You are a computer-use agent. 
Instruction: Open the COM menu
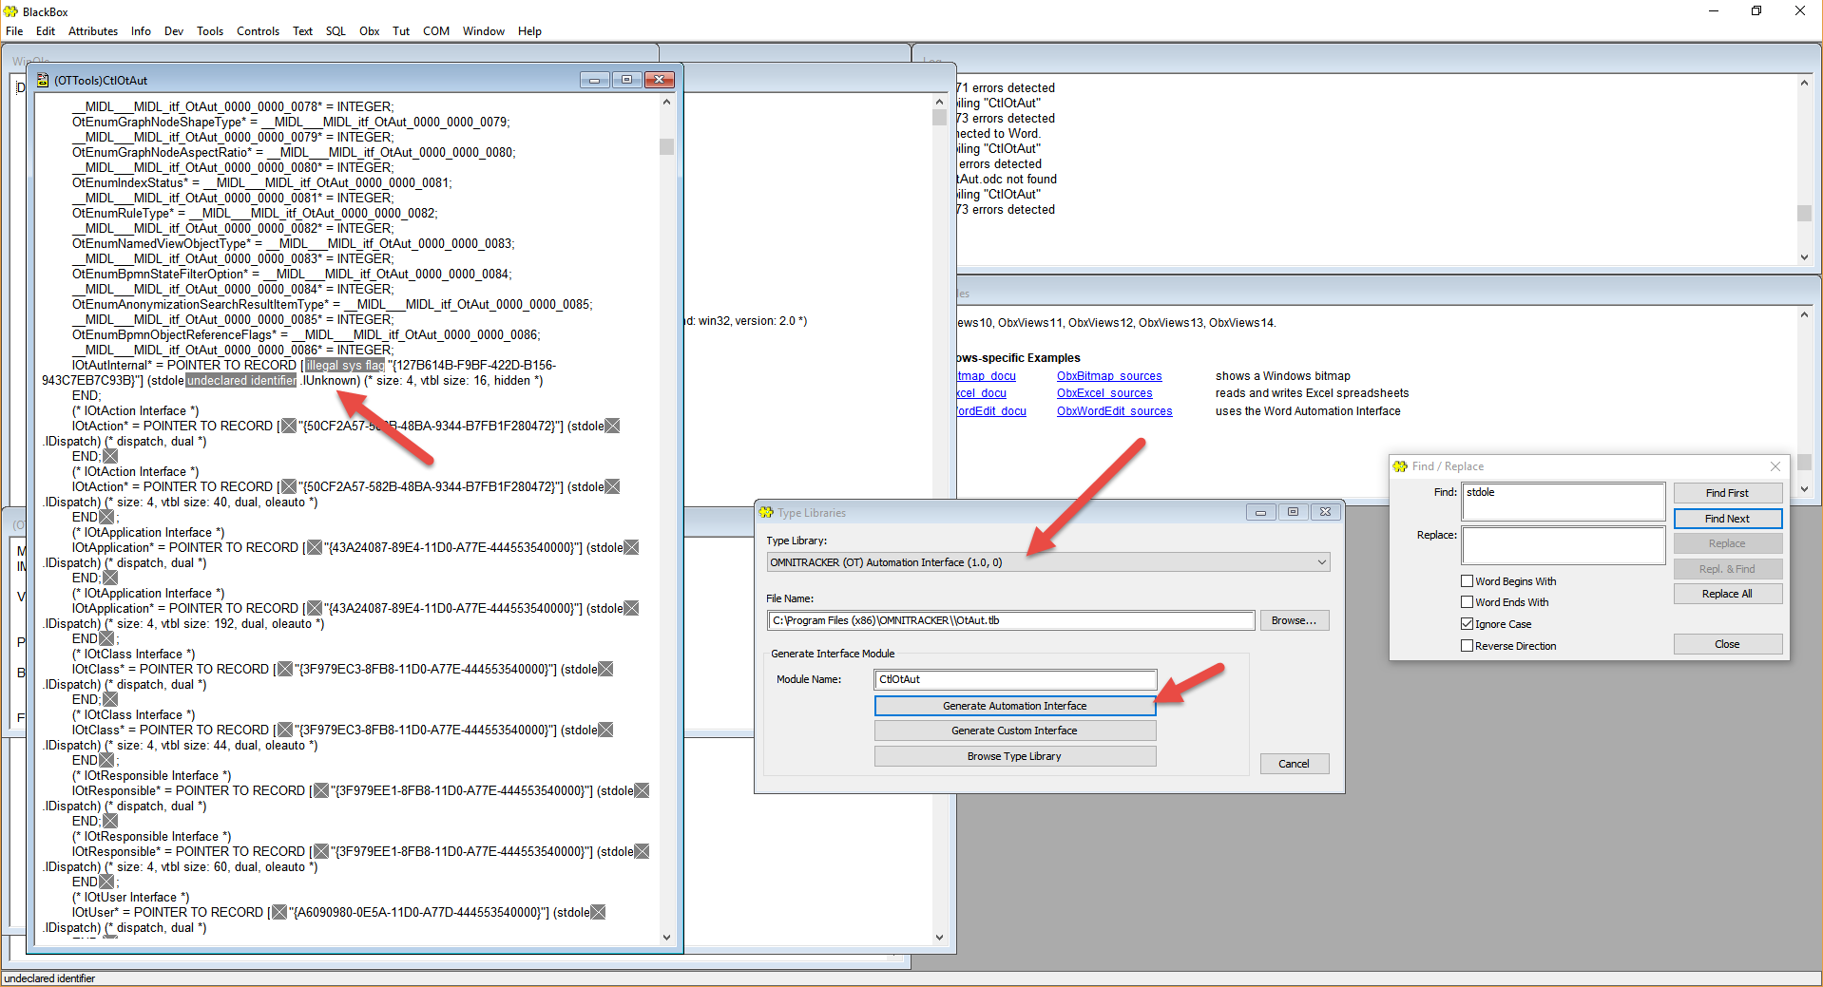(435, 31)
